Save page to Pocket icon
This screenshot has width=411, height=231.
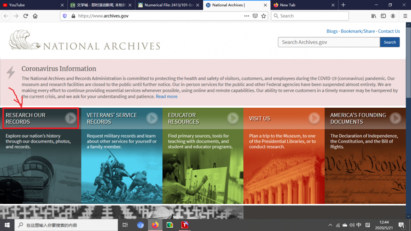(x=255, y=16)
